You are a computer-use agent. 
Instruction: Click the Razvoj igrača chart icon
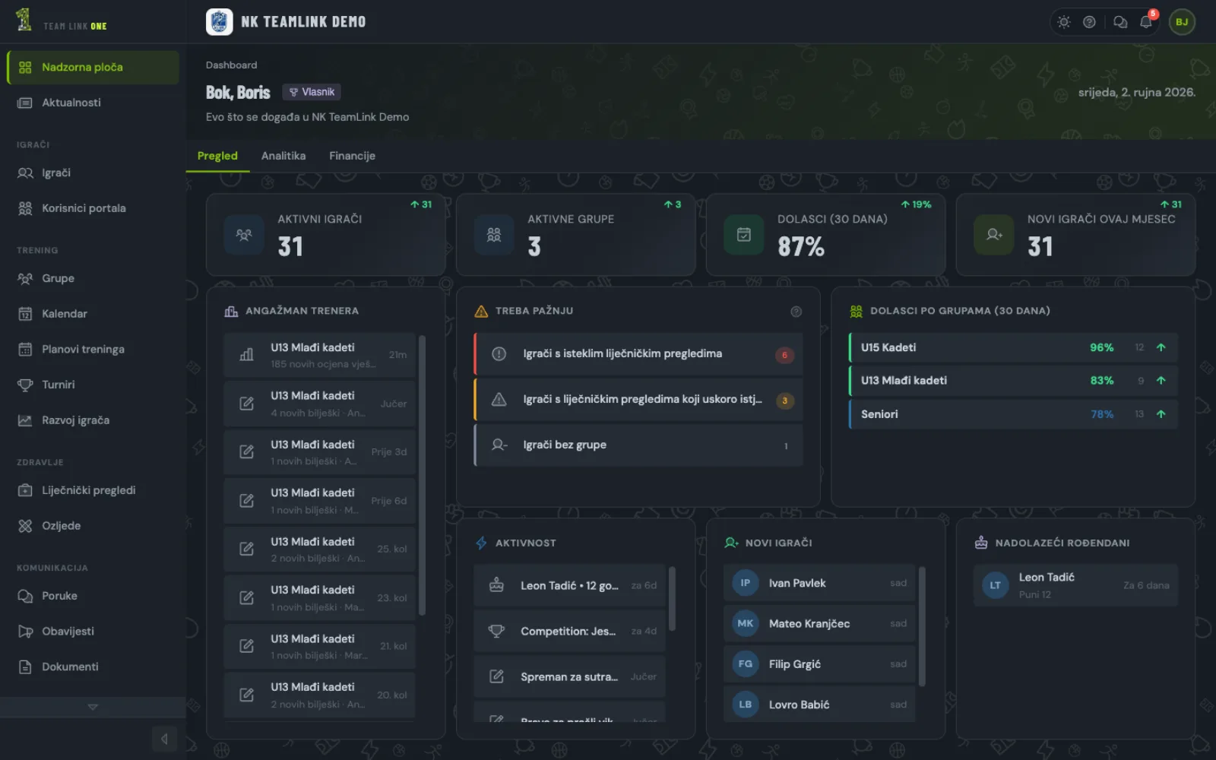tap(25, 420)
